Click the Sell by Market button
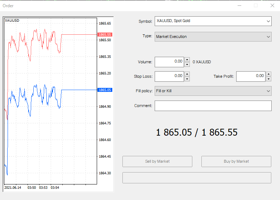Screen dimensions: 280x200 (x=157, y=162)
